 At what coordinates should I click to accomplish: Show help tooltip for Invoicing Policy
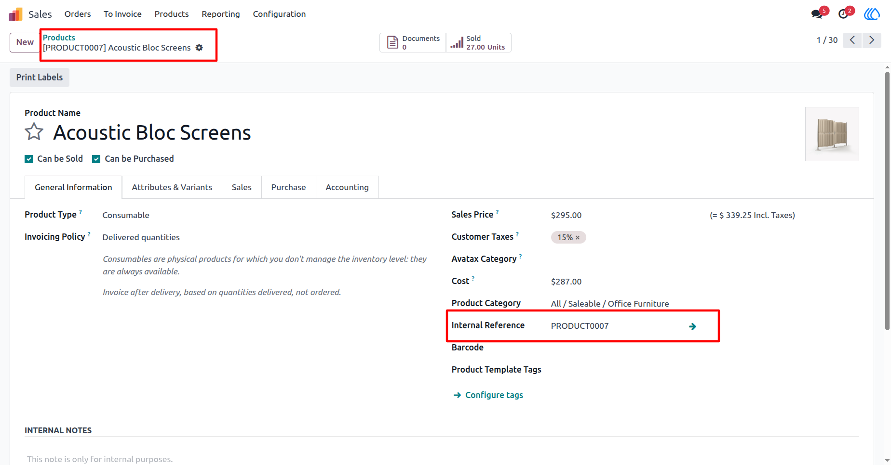(x=89, y=234)
